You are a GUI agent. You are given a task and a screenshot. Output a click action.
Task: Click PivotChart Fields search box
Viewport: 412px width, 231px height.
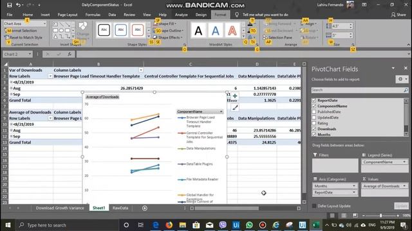click(360, 90)
